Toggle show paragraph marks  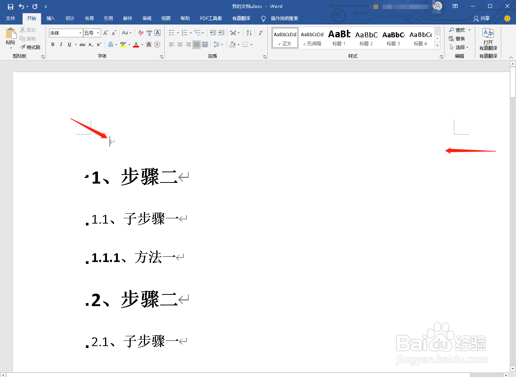pyautogui.click(x=261, y=33)
